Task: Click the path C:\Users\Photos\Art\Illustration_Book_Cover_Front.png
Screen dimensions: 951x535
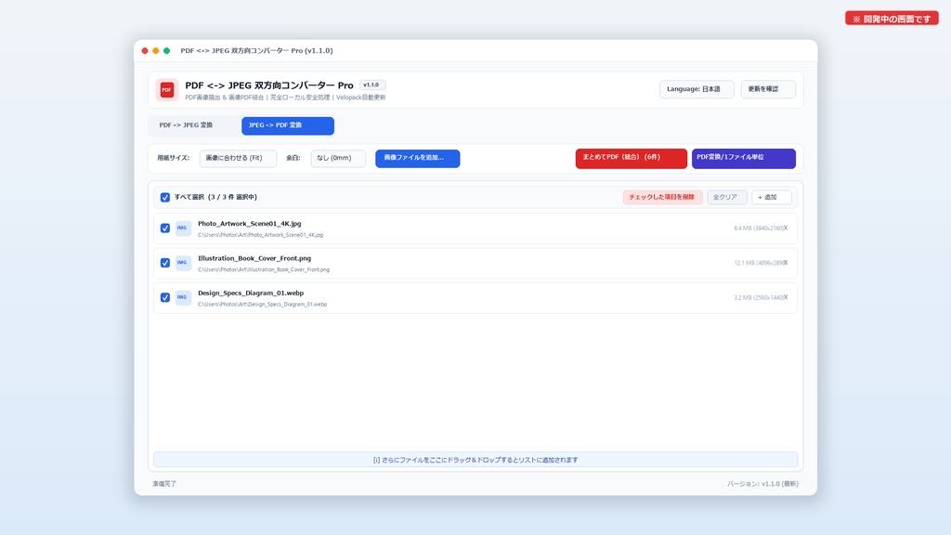Action: coord(263,269)
